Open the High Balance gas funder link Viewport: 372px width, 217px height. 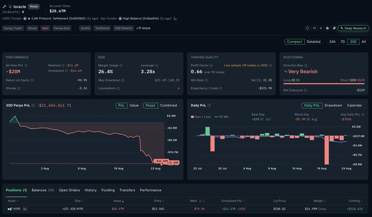click(x=141, y=18)
